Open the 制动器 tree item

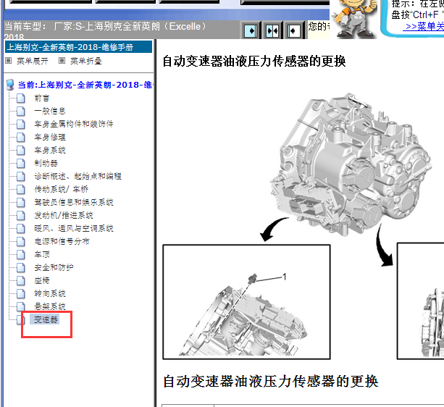point(46,163)
